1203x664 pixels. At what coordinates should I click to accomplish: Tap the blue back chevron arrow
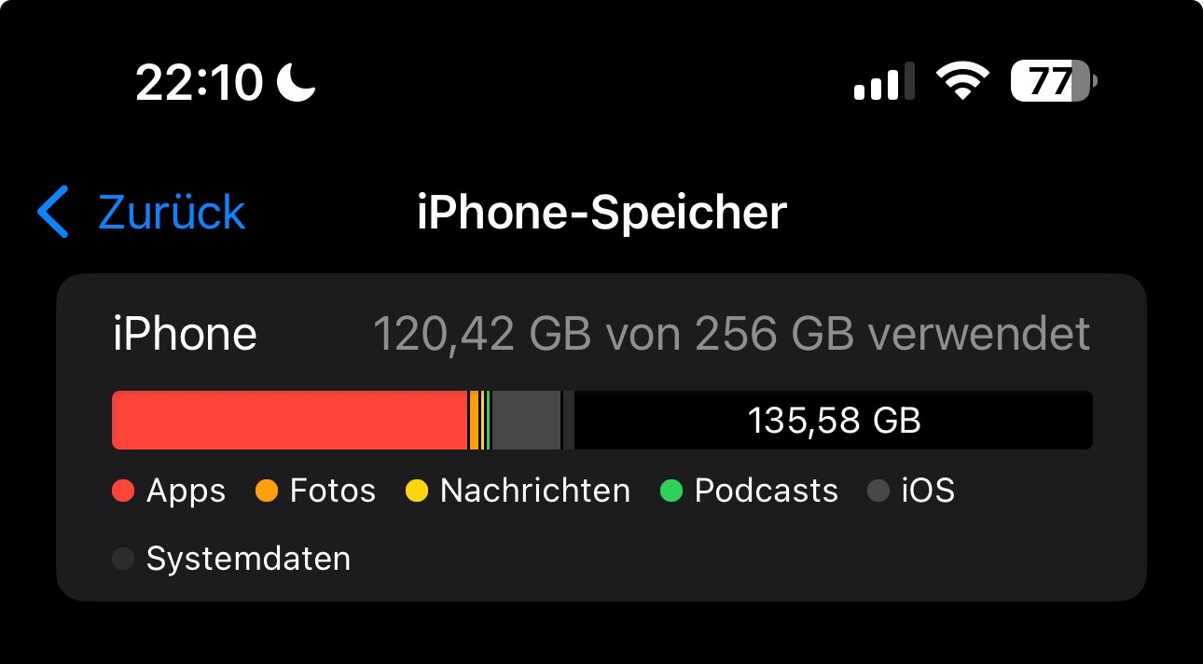(53, 212)
